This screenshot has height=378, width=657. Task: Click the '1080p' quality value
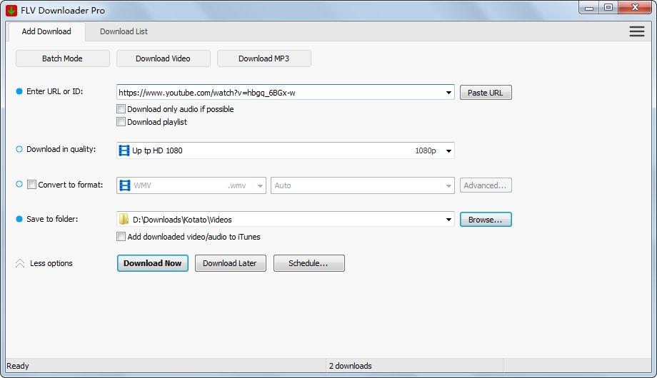(426, 150)
